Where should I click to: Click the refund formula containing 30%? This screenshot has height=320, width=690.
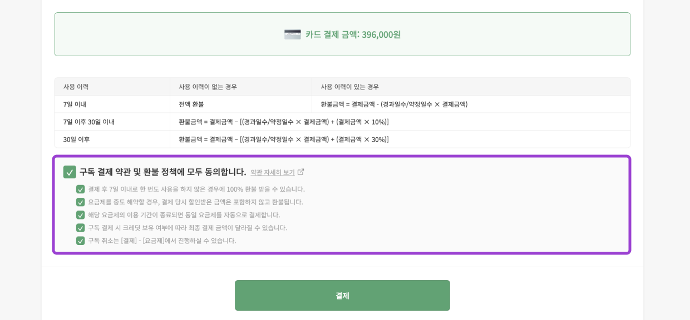(284, 139)
